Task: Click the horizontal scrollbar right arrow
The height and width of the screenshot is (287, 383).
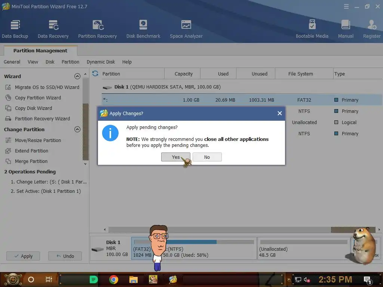Action: point(379,229)
